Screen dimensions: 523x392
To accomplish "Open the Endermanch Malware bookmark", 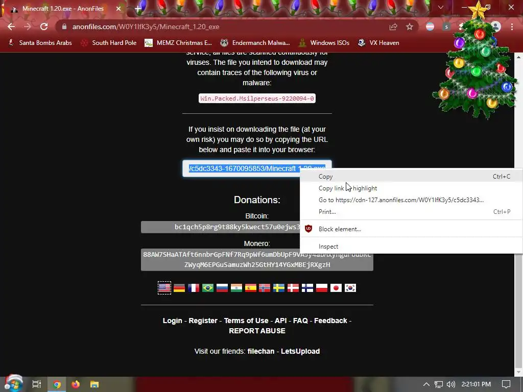I will click(255, 43).
